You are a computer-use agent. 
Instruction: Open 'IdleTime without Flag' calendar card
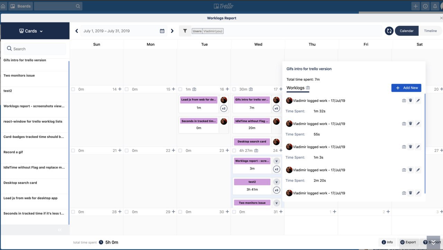[x=252, y=121]
